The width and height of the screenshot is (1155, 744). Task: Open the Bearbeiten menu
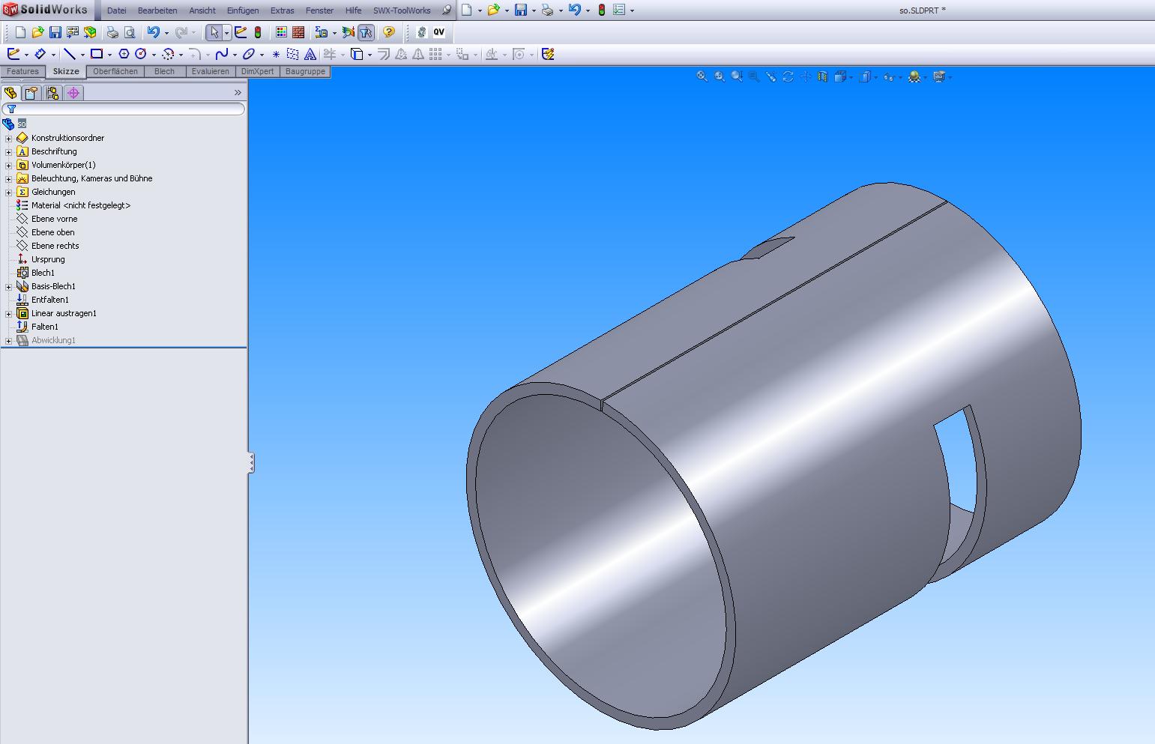157,10
